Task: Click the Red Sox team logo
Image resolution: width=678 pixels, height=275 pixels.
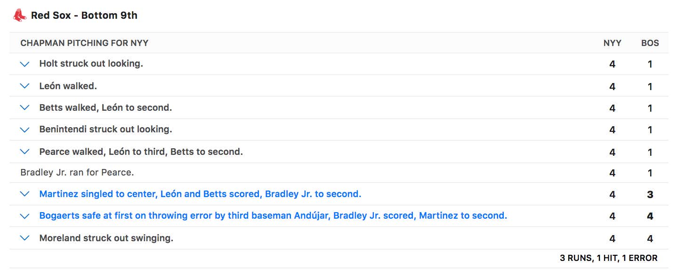Action: [20, 15]
